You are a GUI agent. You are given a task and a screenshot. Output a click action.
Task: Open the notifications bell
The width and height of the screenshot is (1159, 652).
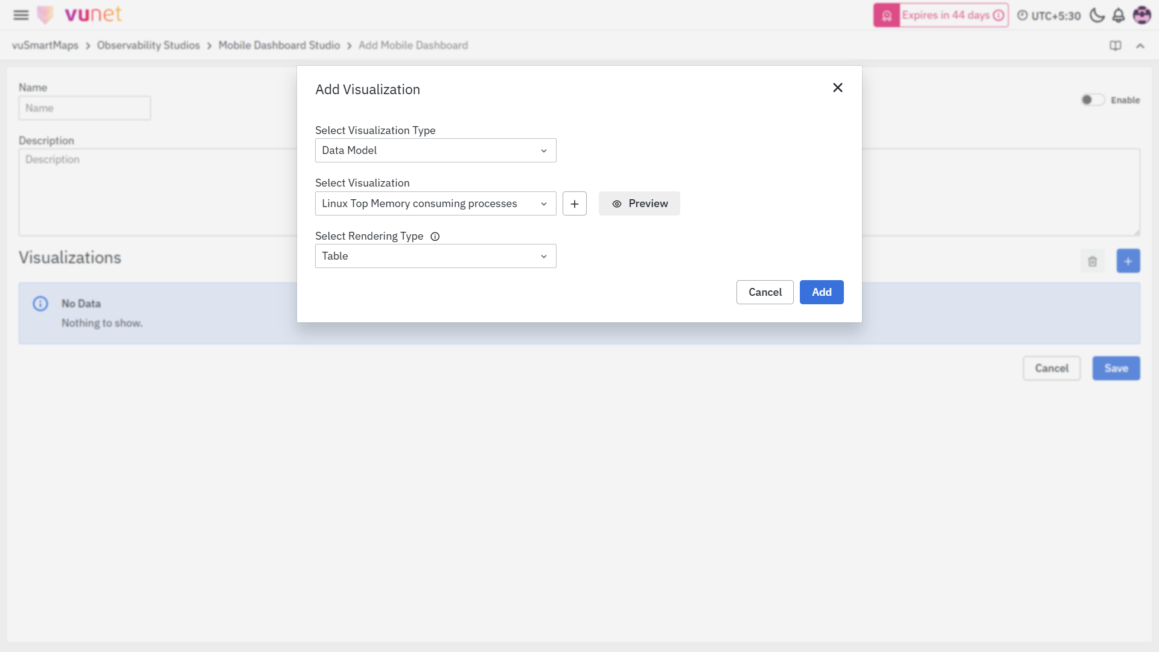1119,15
